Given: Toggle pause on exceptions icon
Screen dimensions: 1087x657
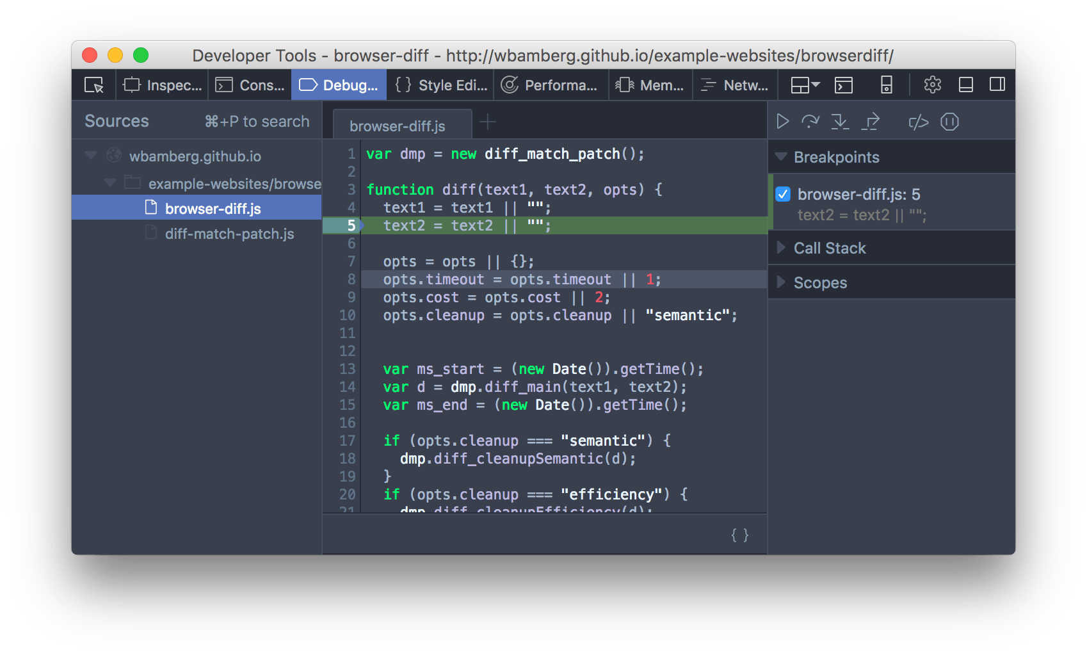Looking at the screenshot, I should pos(949,122).
